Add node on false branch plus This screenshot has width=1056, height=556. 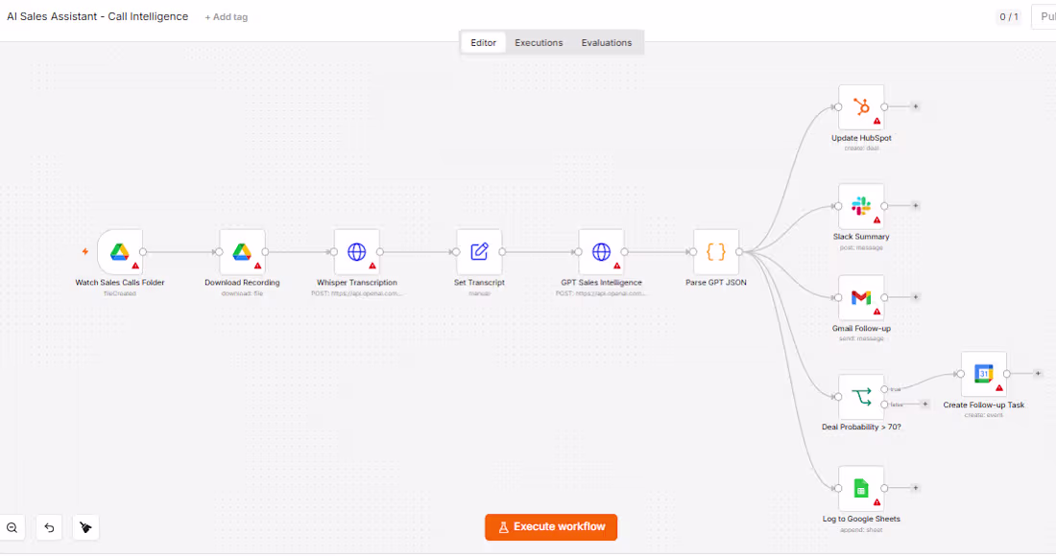coord(924,404)
